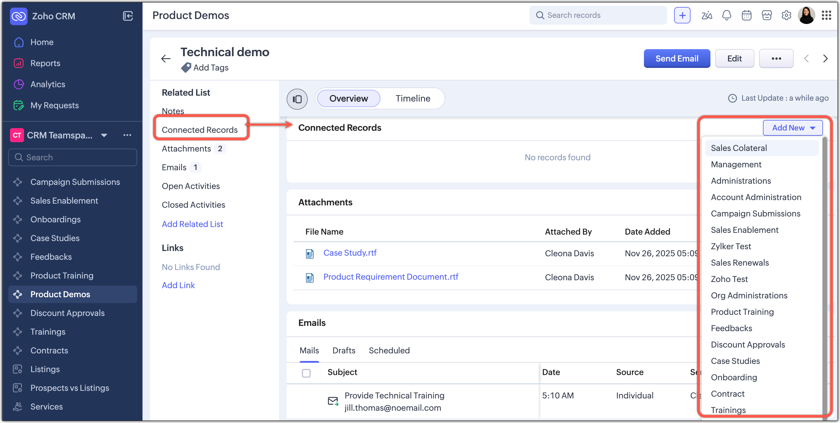The image size is (840, 423).
Task: Go to next record with right chevron
Action: click(x=825, y=59)
